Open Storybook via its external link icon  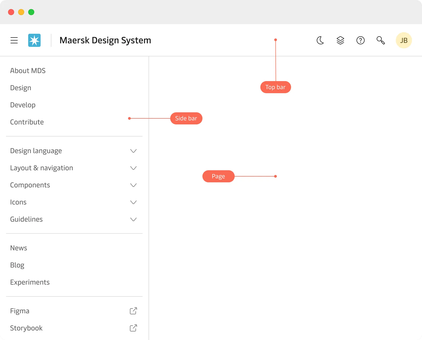pos(133,328)
